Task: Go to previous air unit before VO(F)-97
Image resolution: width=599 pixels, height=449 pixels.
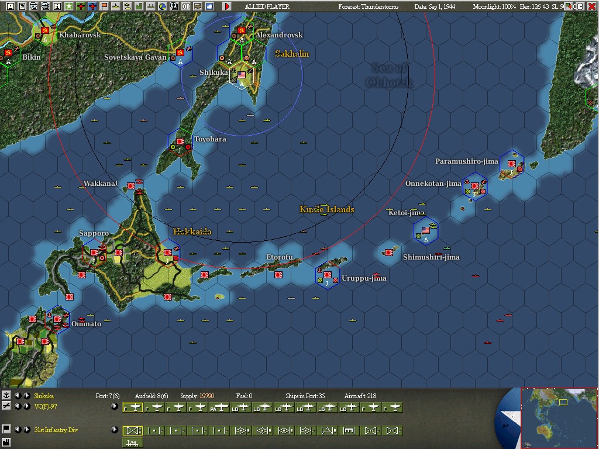Action: point(18,406)
